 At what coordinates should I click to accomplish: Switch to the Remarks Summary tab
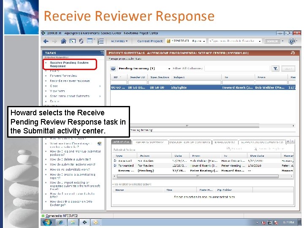pos(149,142)
